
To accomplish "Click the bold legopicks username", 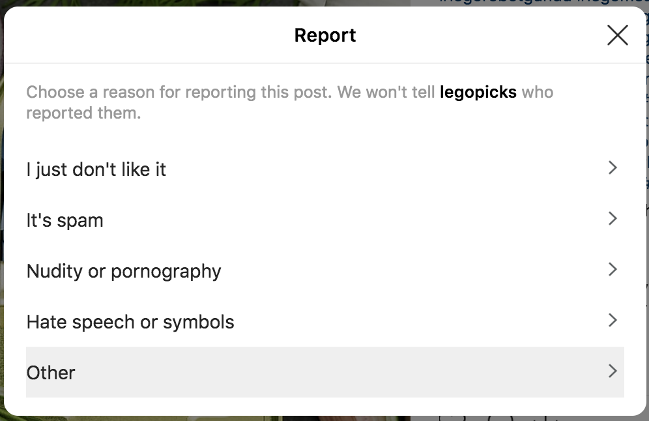I will [478, 93].
